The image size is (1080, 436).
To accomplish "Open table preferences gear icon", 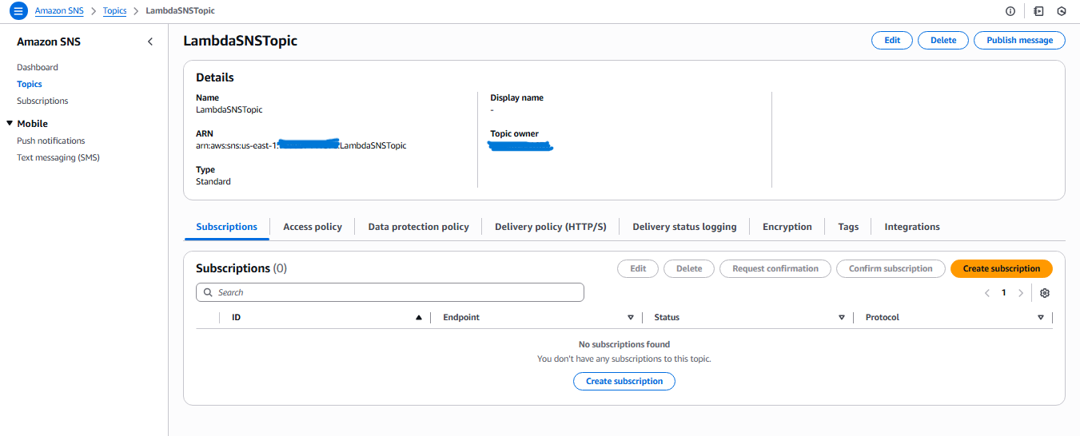I will [x=1045, y=293].
